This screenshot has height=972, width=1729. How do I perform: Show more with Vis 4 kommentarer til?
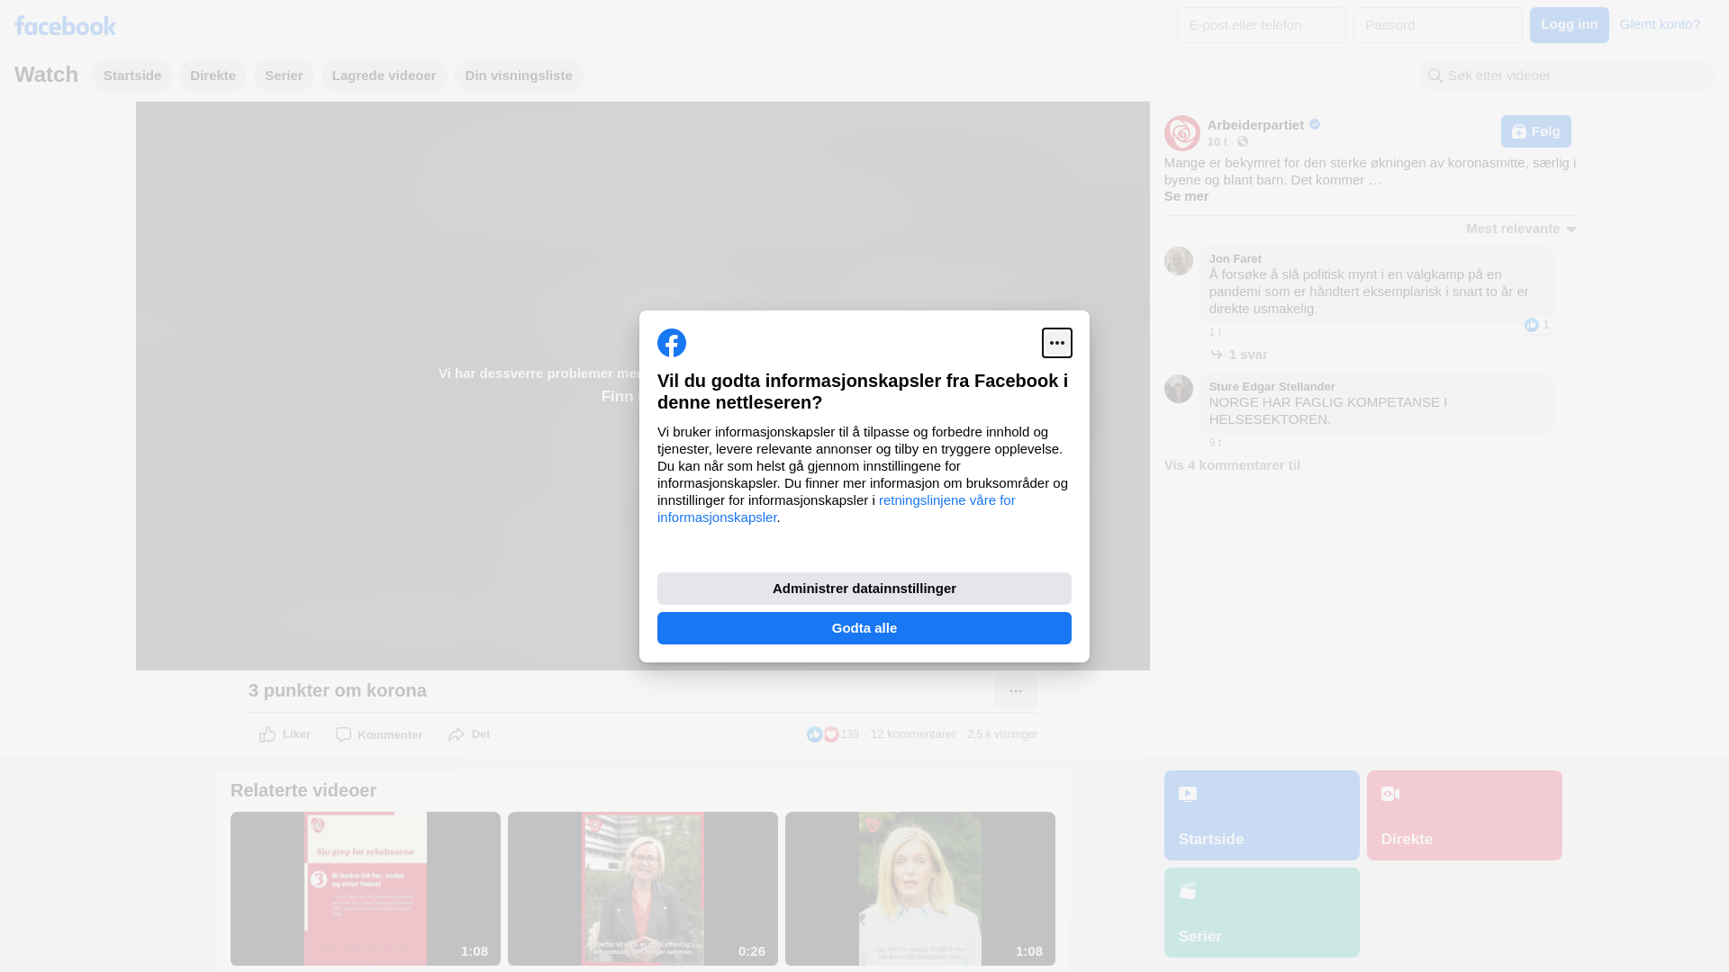(1232, 465)
